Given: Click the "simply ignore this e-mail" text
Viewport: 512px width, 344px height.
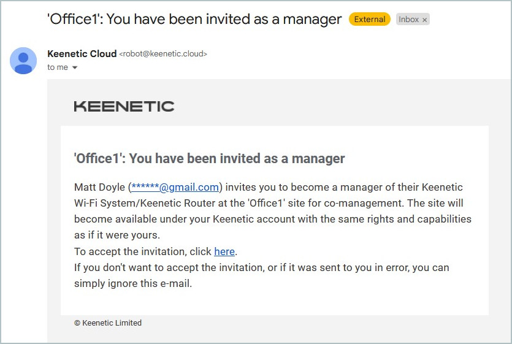Looking at the screenshot, I should click(133, 283).
